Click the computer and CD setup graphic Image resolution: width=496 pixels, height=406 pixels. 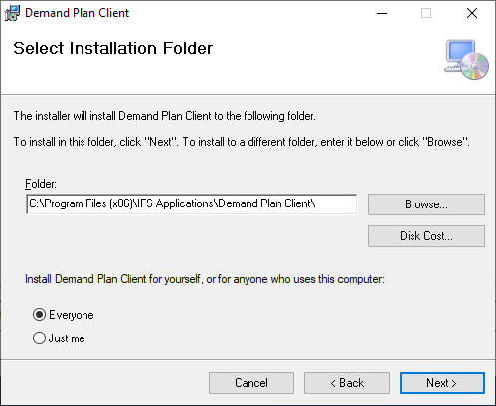pyautogui.click(x=466, y=60)
